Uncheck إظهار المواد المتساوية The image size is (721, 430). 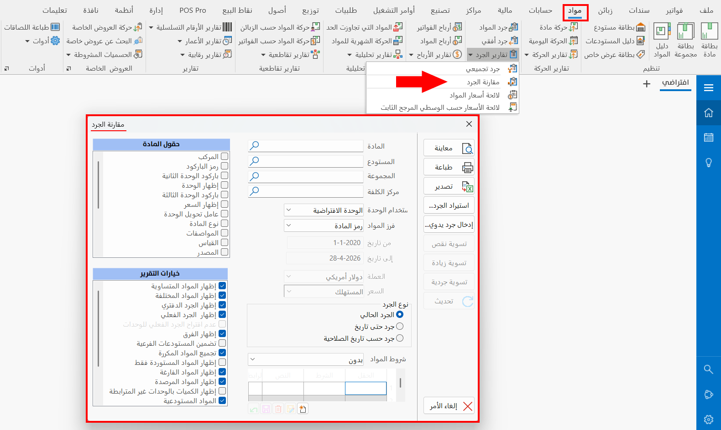coord(222,286)
